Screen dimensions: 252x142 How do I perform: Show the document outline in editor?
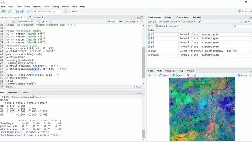(x=142, y=21)
